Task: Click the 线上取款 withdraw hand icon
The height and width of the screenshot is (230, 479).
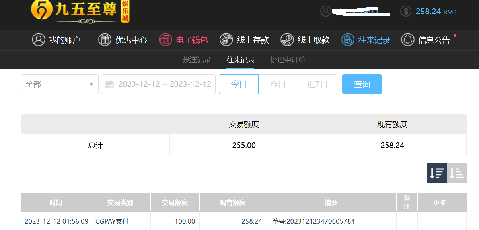Action: click(287, 40)
